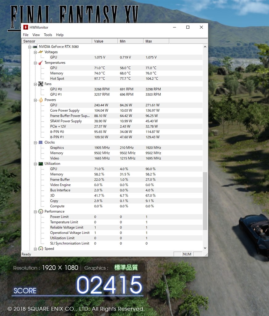Collapse the Performance tree section

[35, 212]
